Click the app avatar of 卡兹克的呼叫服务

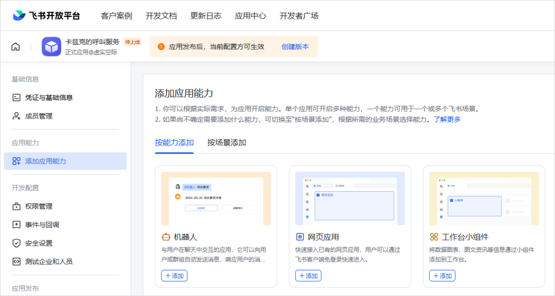pyautogui.click(x=51, y=46)
